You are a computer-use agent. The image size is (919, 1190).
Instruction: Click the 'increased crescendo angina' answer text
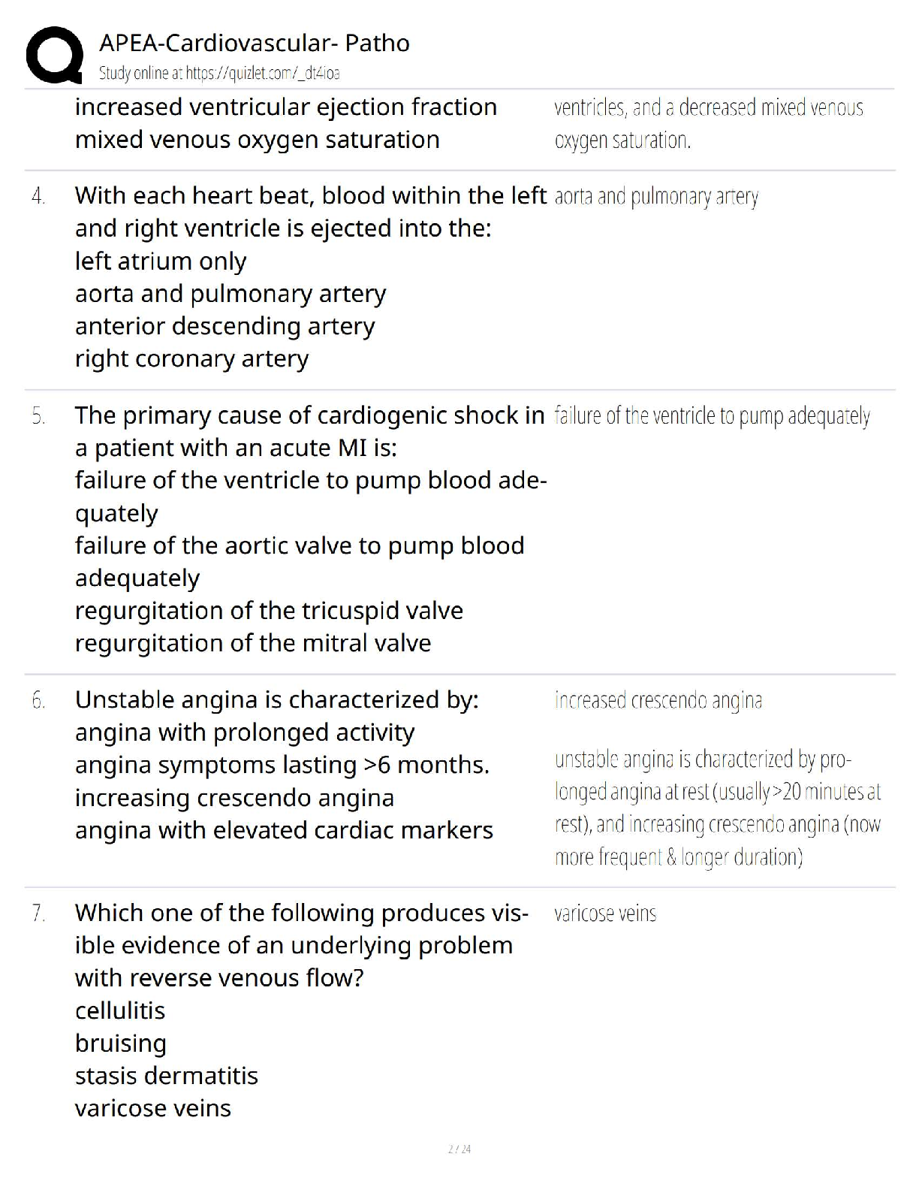pos(658,700)
